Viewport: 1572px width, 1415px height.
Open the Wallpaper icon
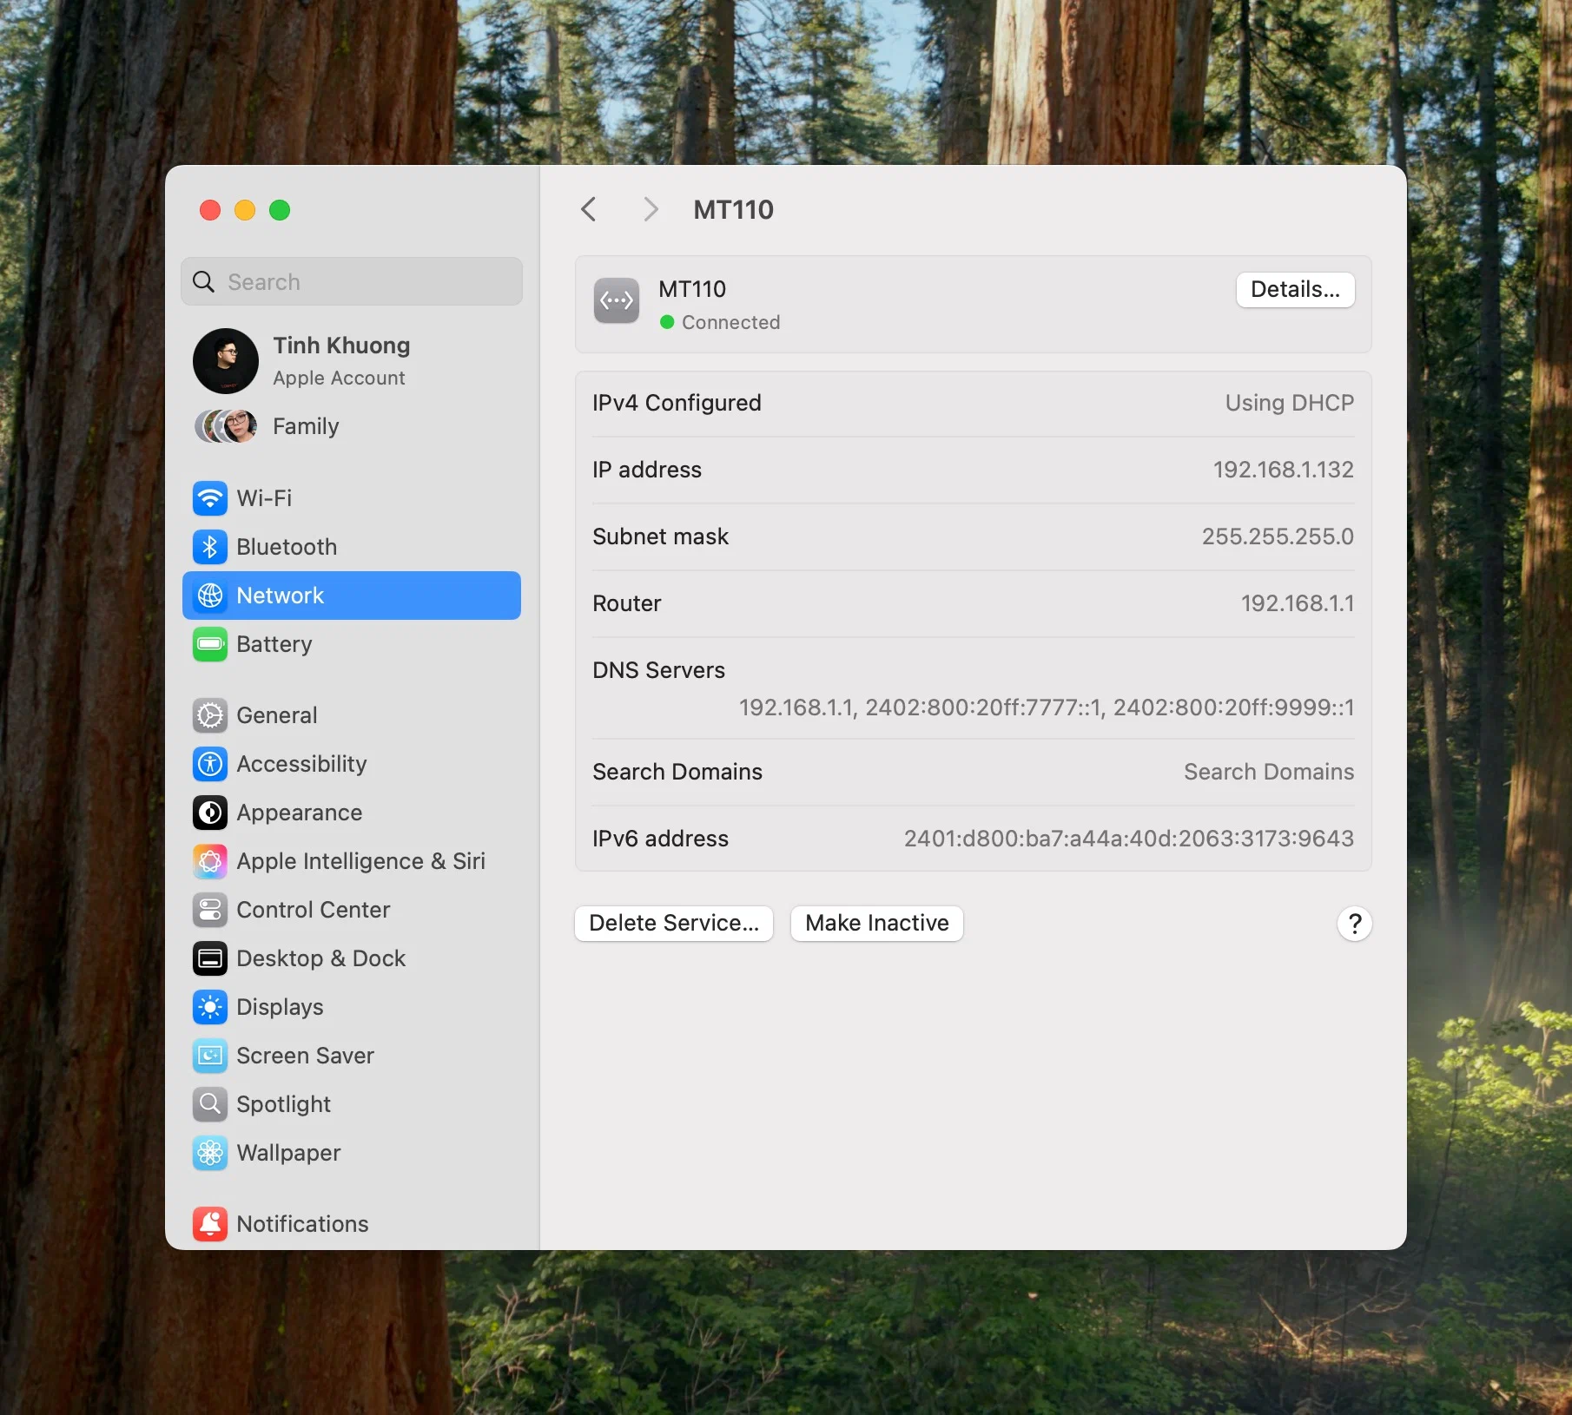tap(210, 1153)
